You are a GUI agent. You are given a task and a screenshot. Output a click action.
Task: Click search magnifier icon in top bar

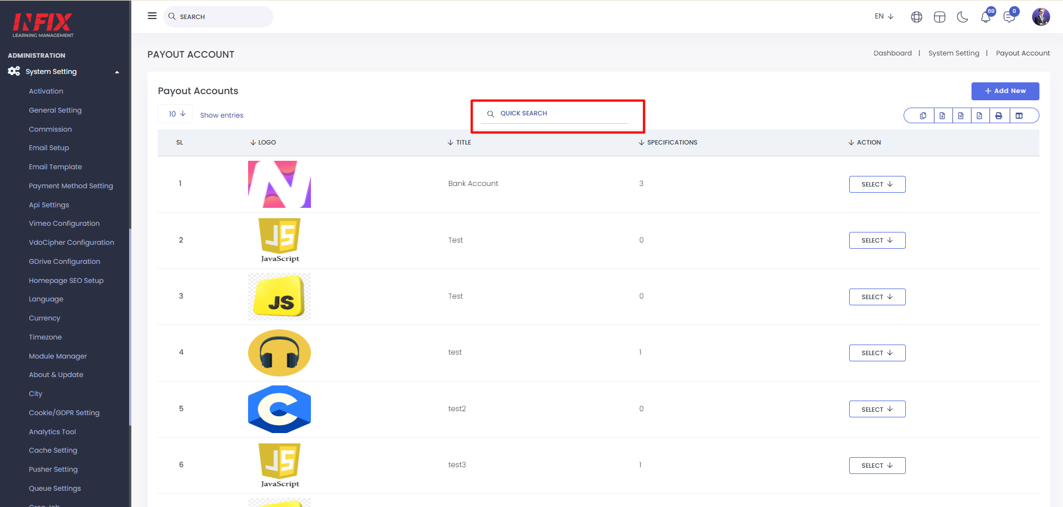pos(172,17)
